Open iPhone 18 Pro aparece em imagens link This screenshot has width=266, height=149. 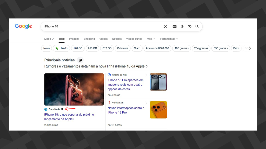(x=125, y=85)
